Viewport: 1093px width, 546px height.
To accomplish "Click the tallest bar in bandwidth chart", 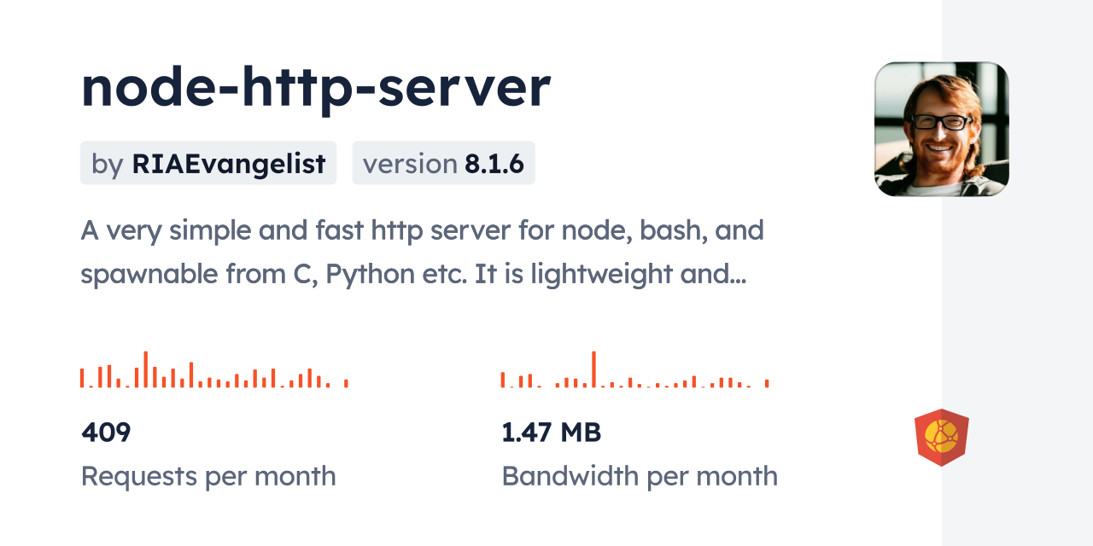I will pos(593,369).
